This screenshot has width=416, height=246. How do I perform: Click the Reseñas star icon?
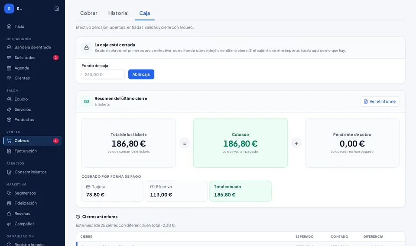coord(9,214)
